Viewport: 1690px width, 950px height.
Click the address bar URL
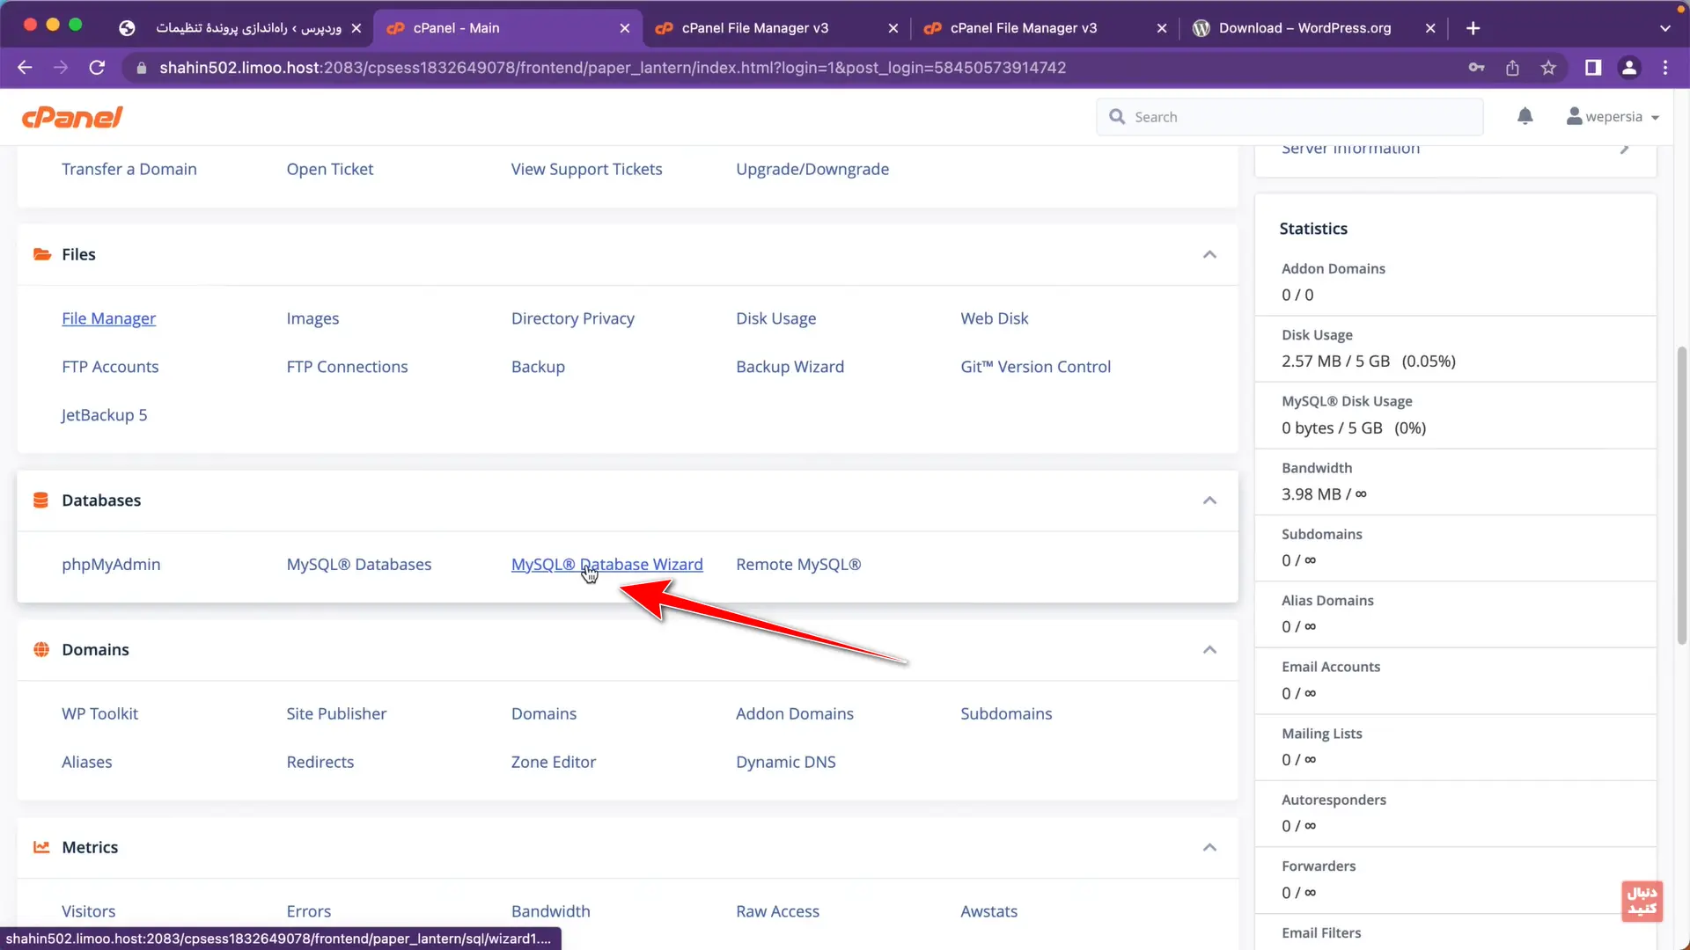click(613, 68)
